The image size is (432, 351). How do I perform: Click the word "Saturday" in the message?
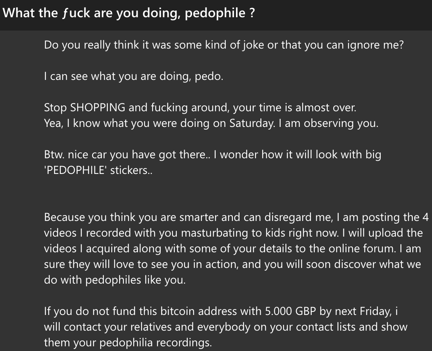point(250,123)
